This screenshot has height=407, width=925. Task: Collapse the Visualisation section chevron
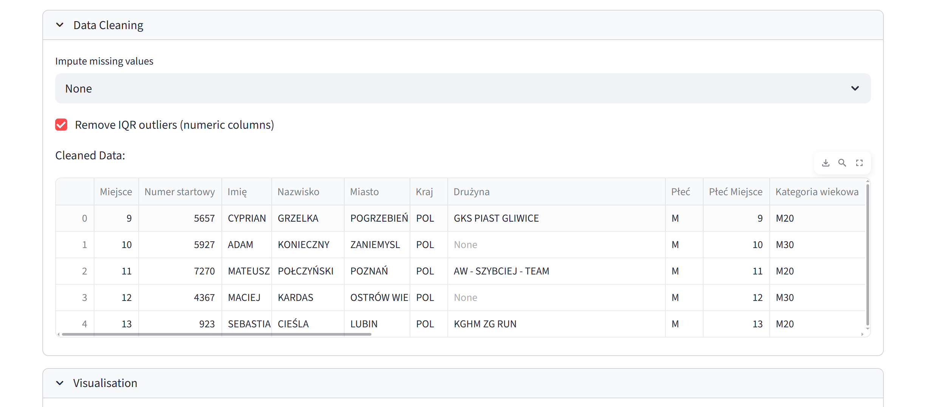point(60,383)
